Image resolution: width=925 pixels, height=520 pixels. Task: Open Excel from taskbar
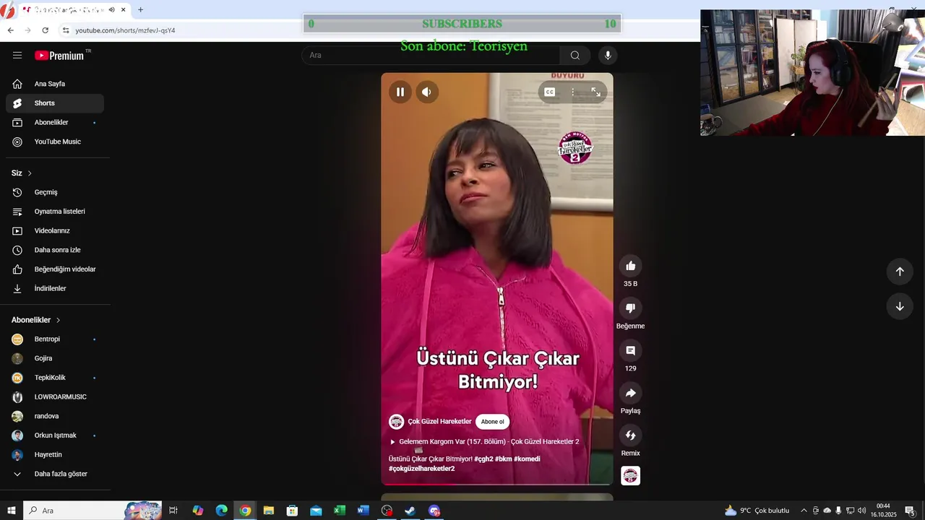[339, 511]
